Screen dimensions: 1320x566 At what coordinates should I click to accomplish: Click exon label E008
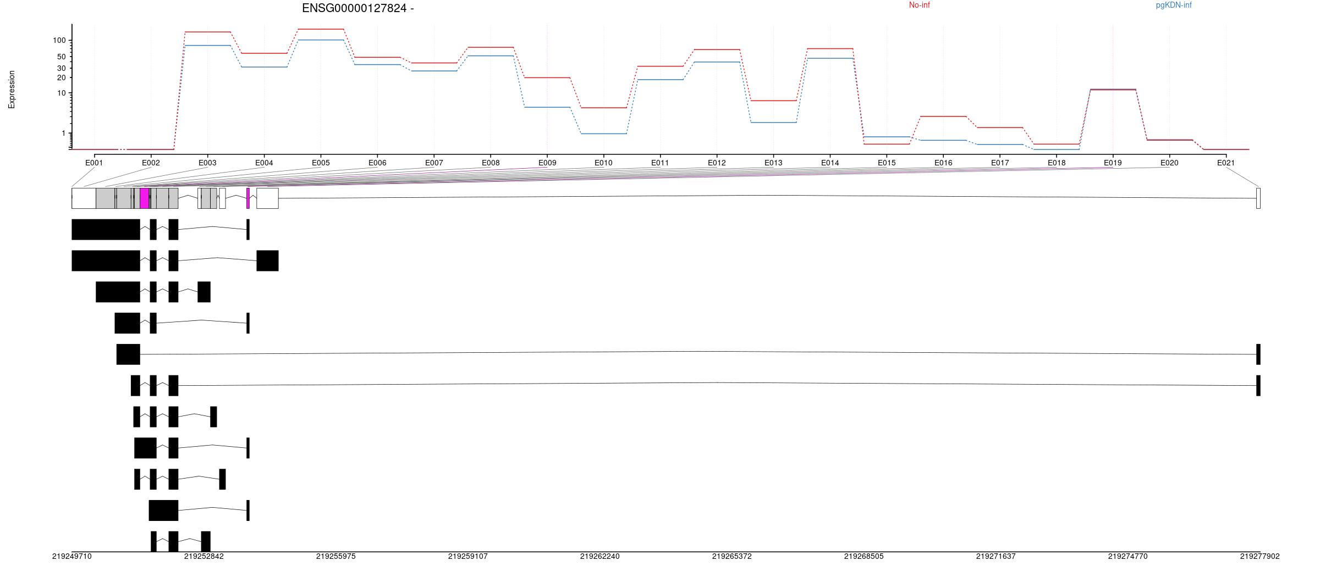(x=491, y=163)
